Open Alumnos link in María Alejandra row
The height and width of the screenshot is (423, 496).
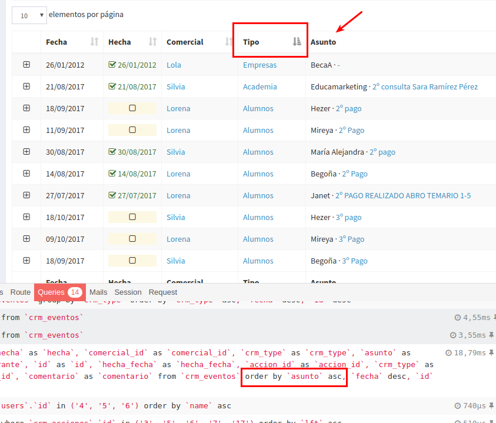pyautogui.click(x=258, y=152)
